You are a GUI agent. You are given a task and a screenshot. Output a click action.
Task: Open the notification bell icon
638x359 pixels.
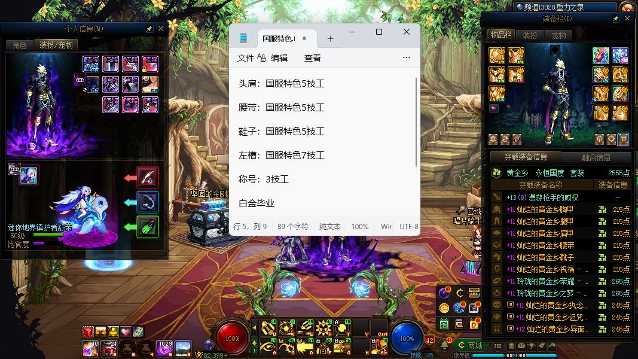(445, 345)
